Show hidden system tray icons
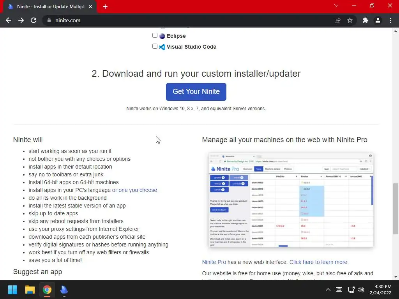 pyautogui.click(x=328, y=290)
